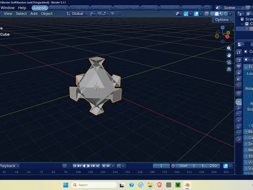Open the pivot point dropdown
The width and height of the screenshot is (253, 190).
coord(92,14)
